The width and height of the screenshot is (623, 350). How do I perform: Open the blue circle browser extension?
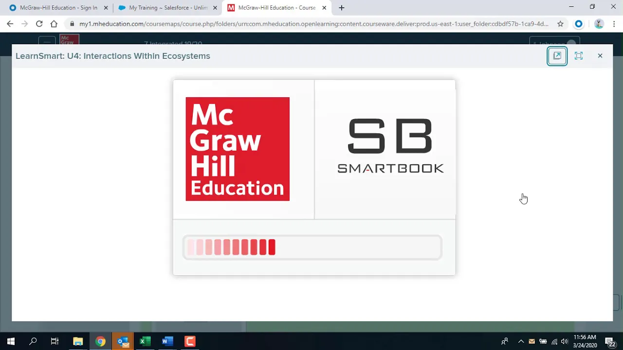[x=579, y=24]
